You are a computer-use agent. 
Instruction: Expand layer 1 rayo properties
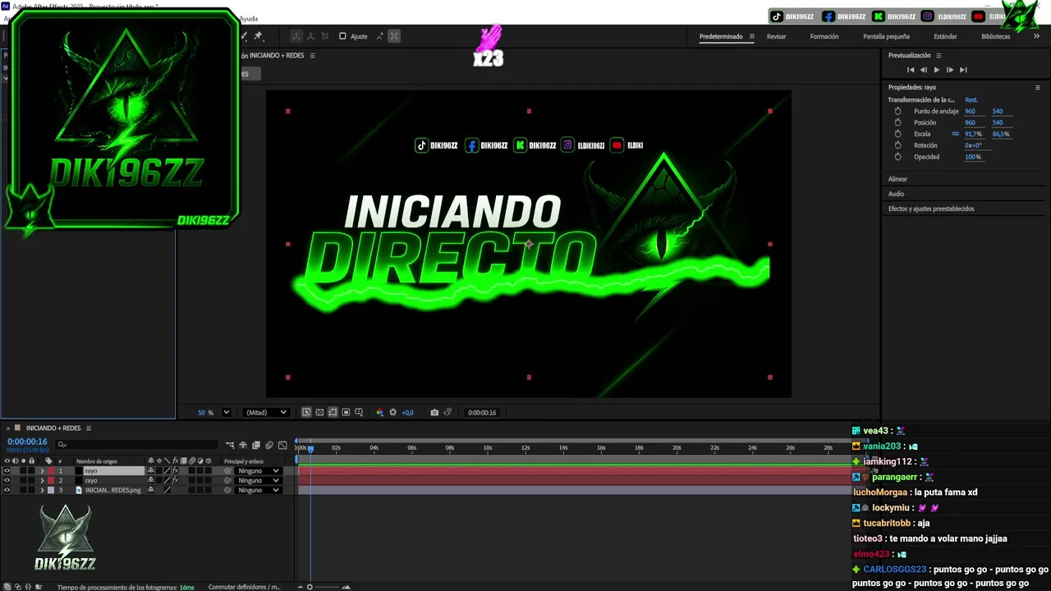pyautogui.click(x=42, y=471)
